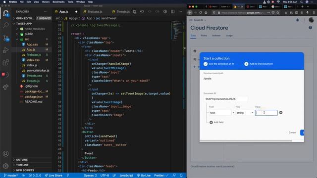The width and height of the screenshot is (317, 178).
Task: Open the Firebase project selector dropdown
Action: (x=200, y=20)
